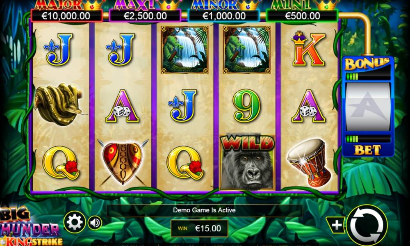This screenshot has width=410, height=246.
Task: Select the Mini €500.00 jackpot panel
Action: coord(302,16)
